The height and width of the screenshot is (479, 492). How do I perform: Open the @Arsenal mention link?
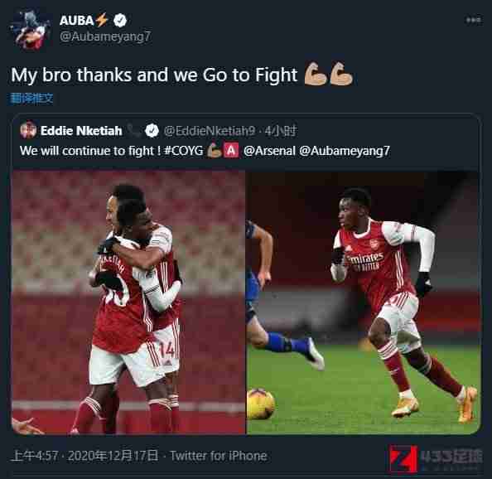tap(269, 151)
